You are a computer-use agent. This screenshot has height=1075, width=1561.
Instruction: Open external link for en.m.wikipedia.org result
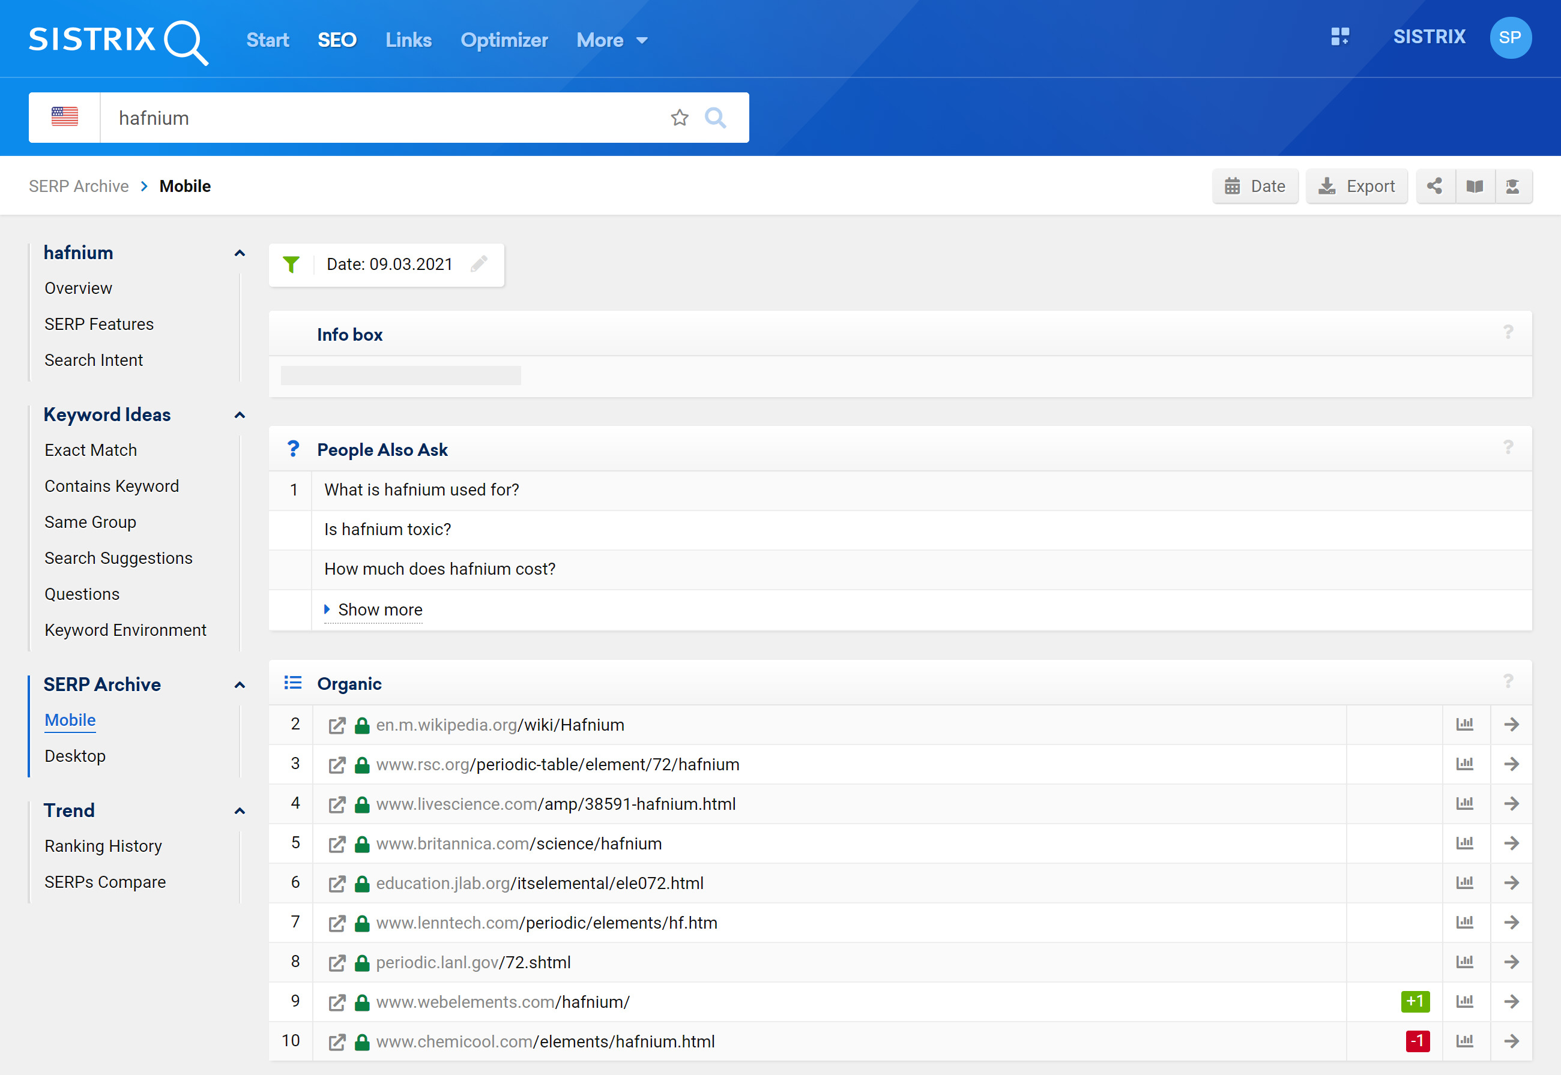[337, 725]
